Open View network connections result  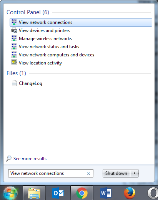(81, 22)
